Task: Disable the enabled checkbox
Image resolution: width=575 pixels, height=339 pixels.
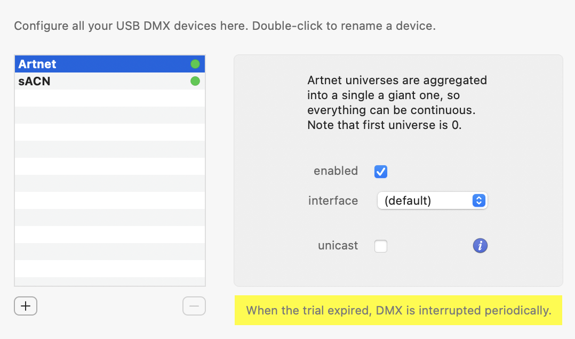Action: pyautogui.click(x=381, y=172)
